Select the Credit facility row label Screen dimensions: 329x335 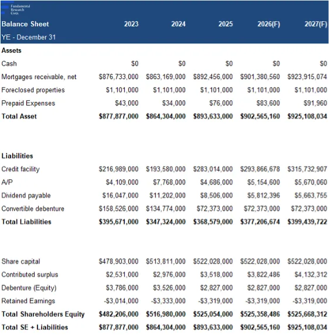20,169
